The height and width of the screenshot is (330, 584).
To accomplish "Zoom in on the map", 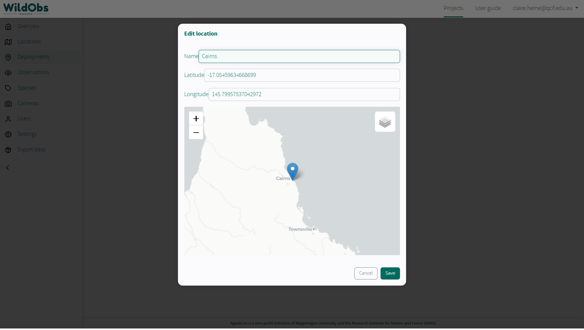I will point(196,119).
